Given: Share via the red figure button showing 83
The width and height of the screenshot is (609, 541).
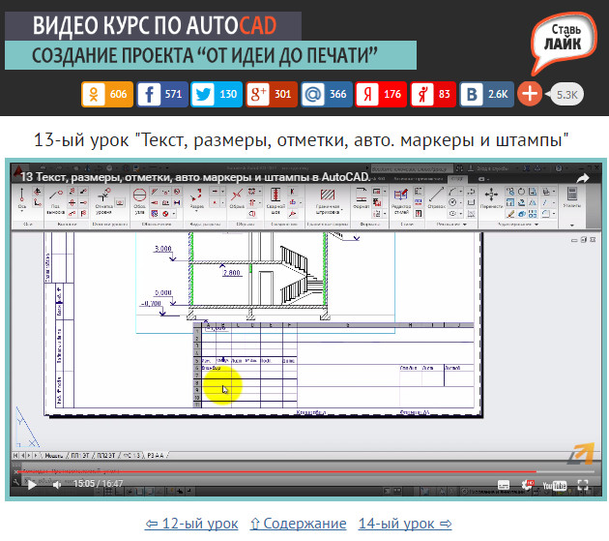Looking at the screenshot, I should coord(433,94).
